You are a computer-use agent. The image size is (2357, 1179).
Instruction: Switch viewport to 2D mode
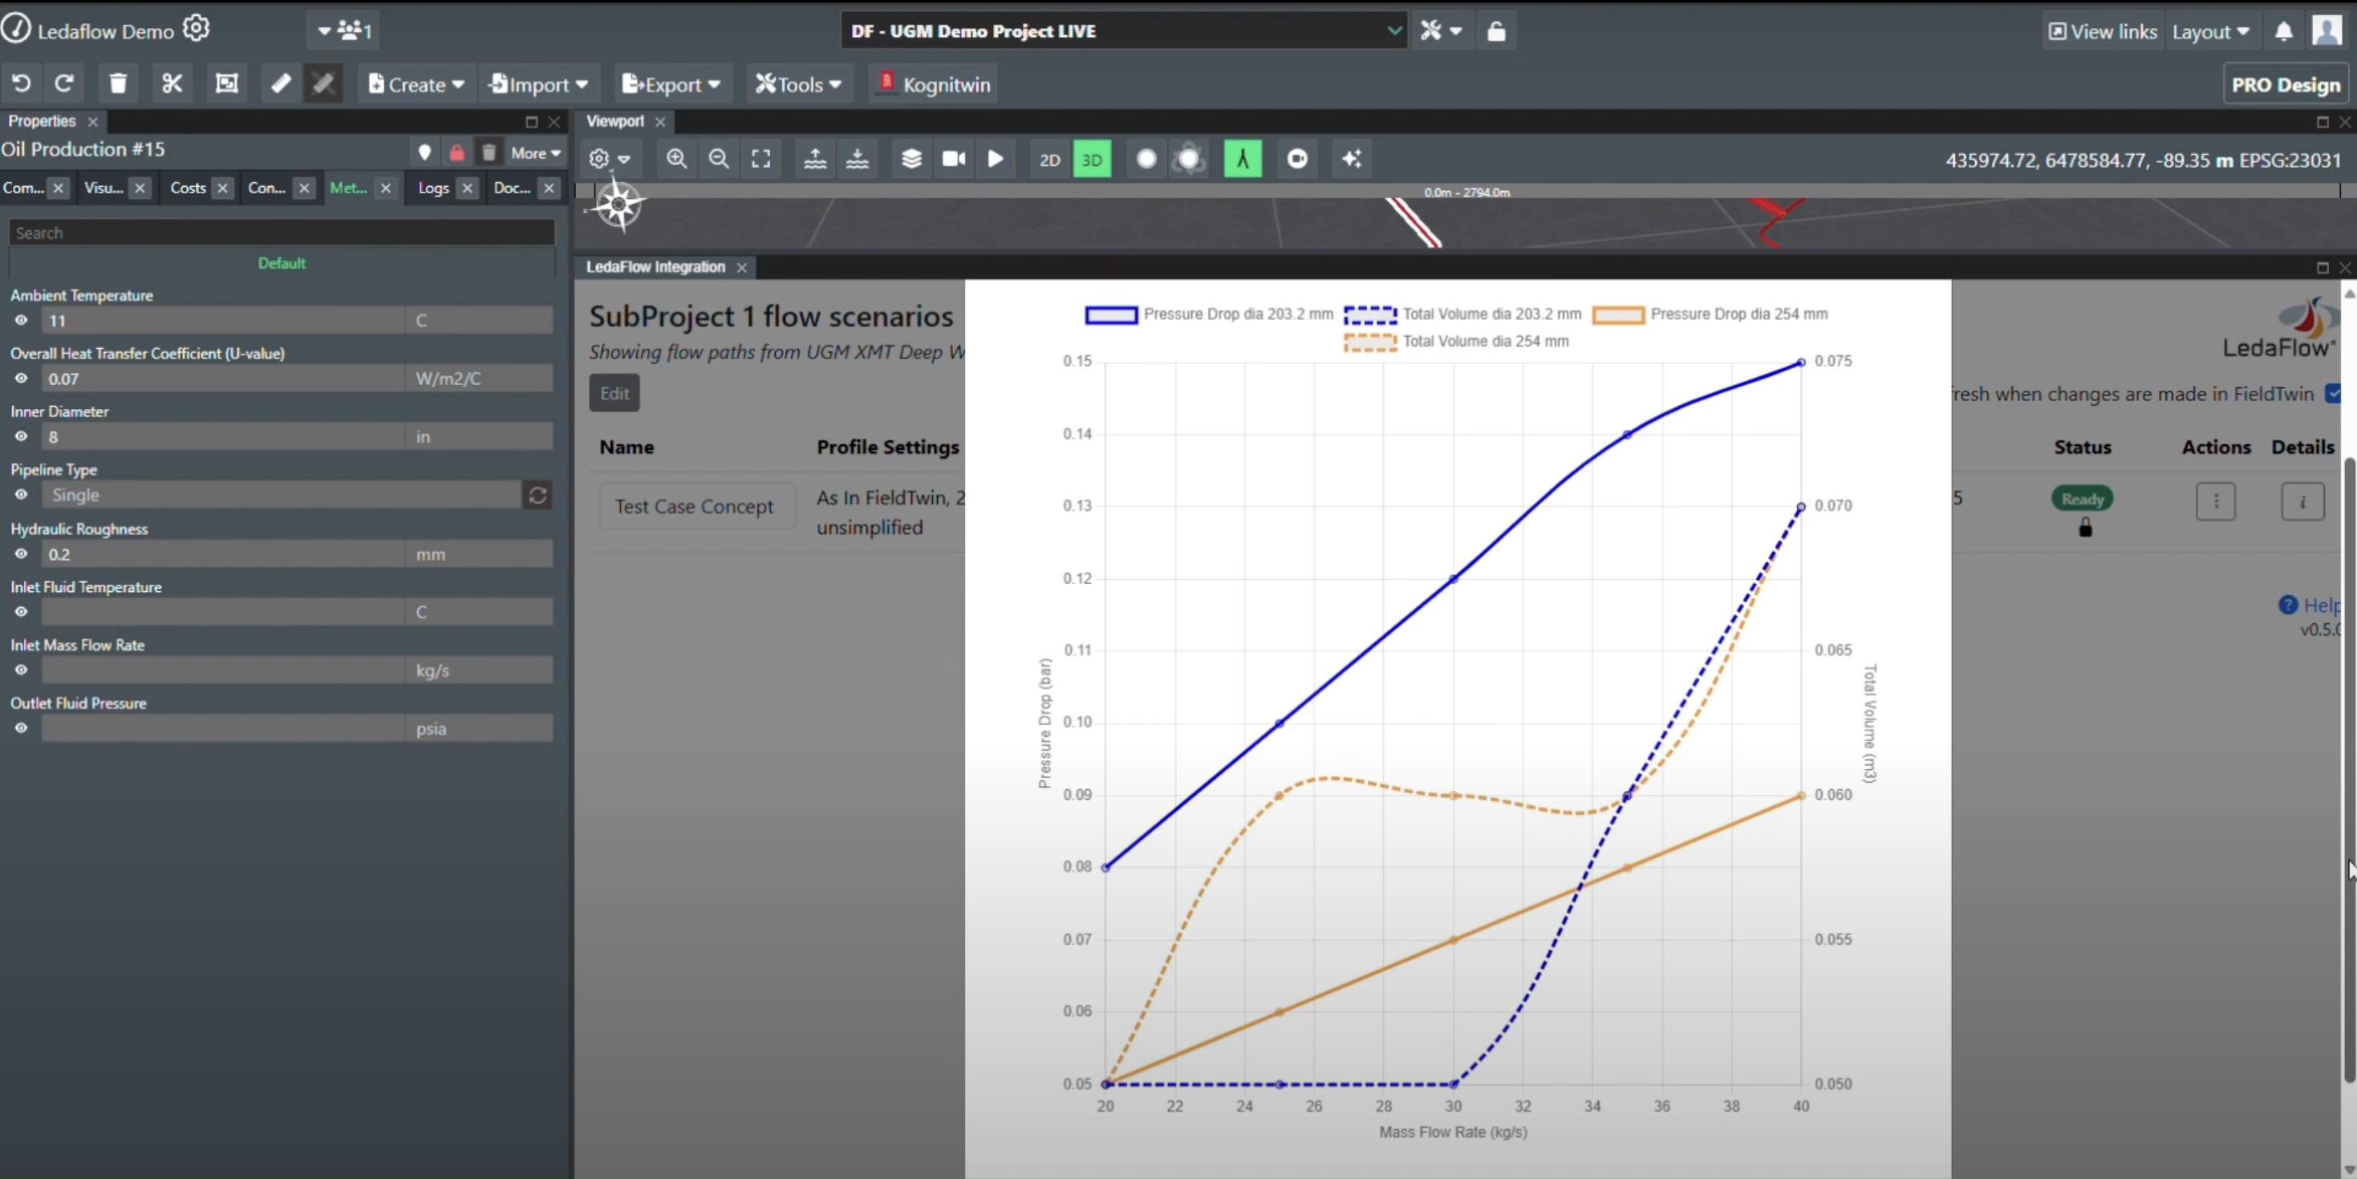[1049, 160]
